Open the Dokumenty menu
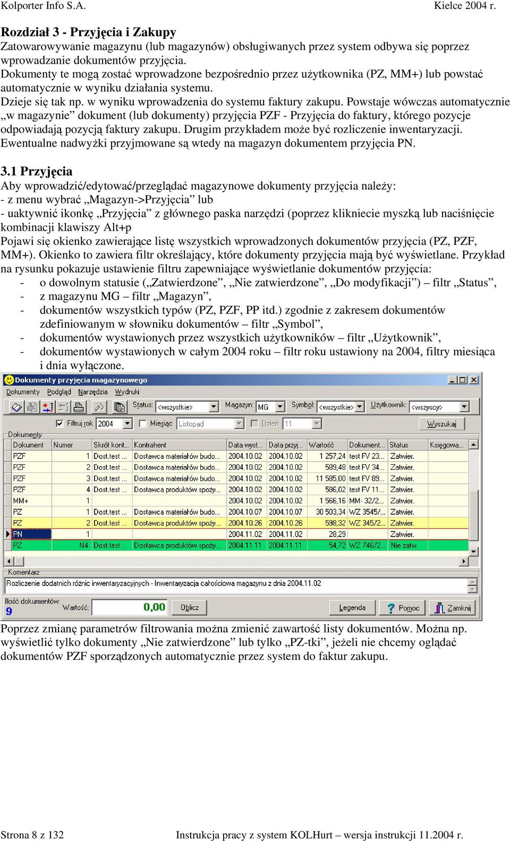This screenshot has width=510, height=841. point(23,392)
